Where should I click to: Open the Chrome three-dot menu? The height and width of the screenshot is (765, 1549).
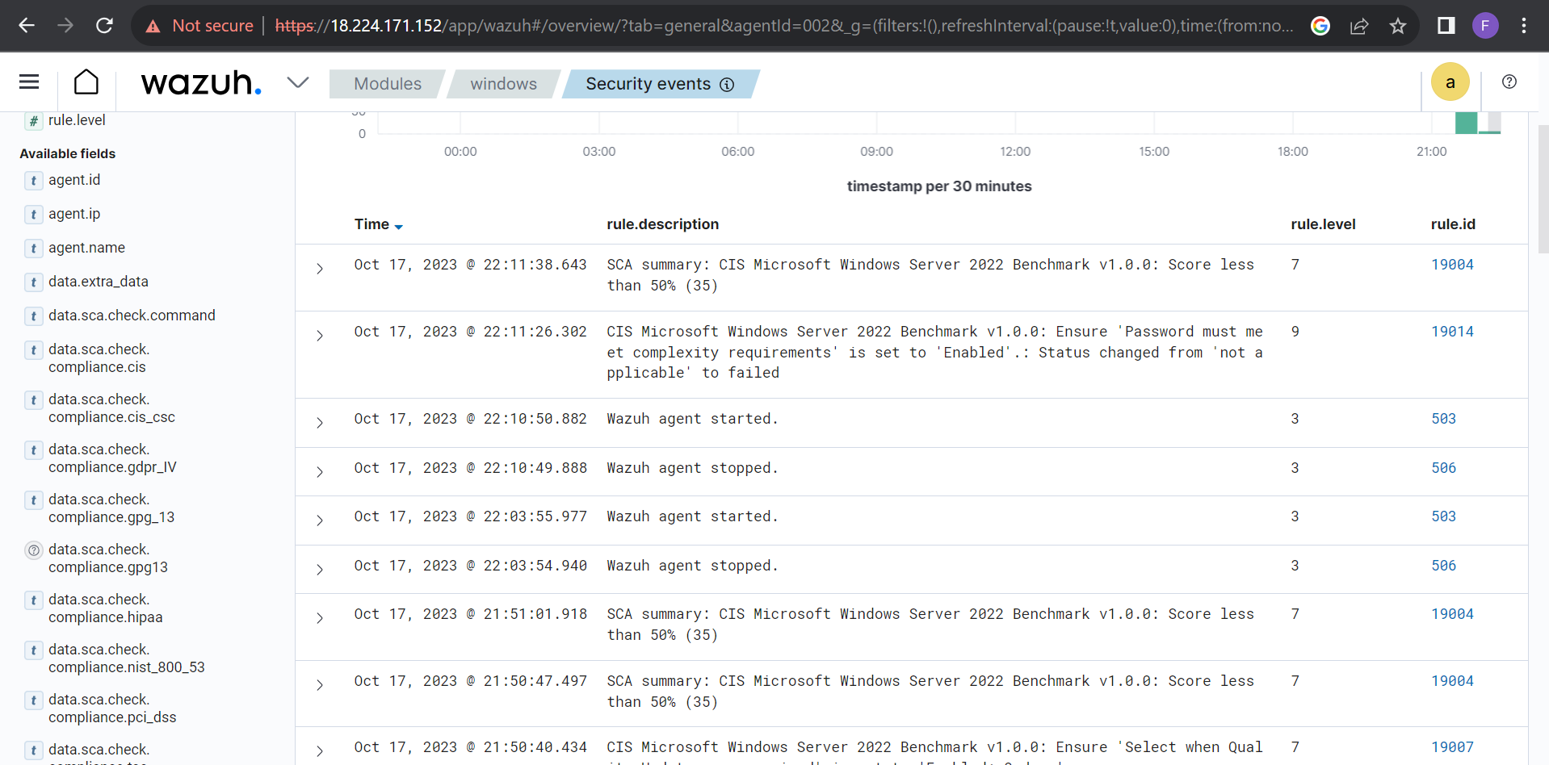click(x=1524, y=26)
